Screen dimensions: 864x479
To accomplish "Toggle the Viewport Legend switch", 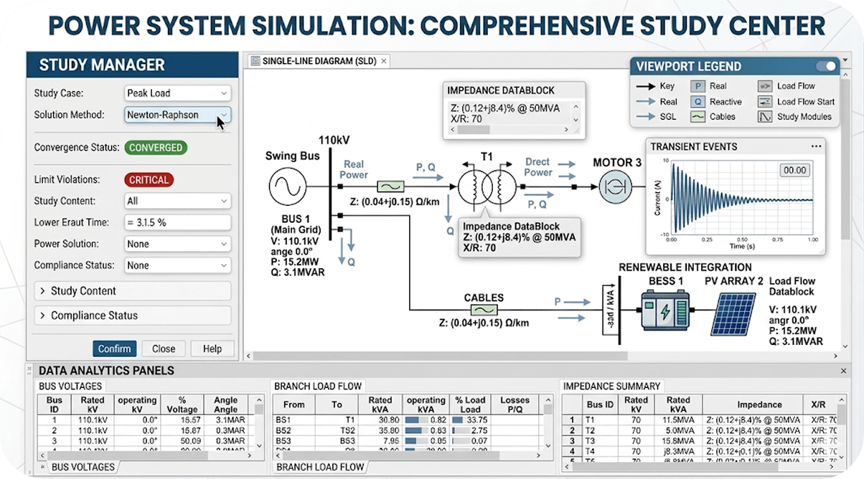I will click(x=827, y=66).
